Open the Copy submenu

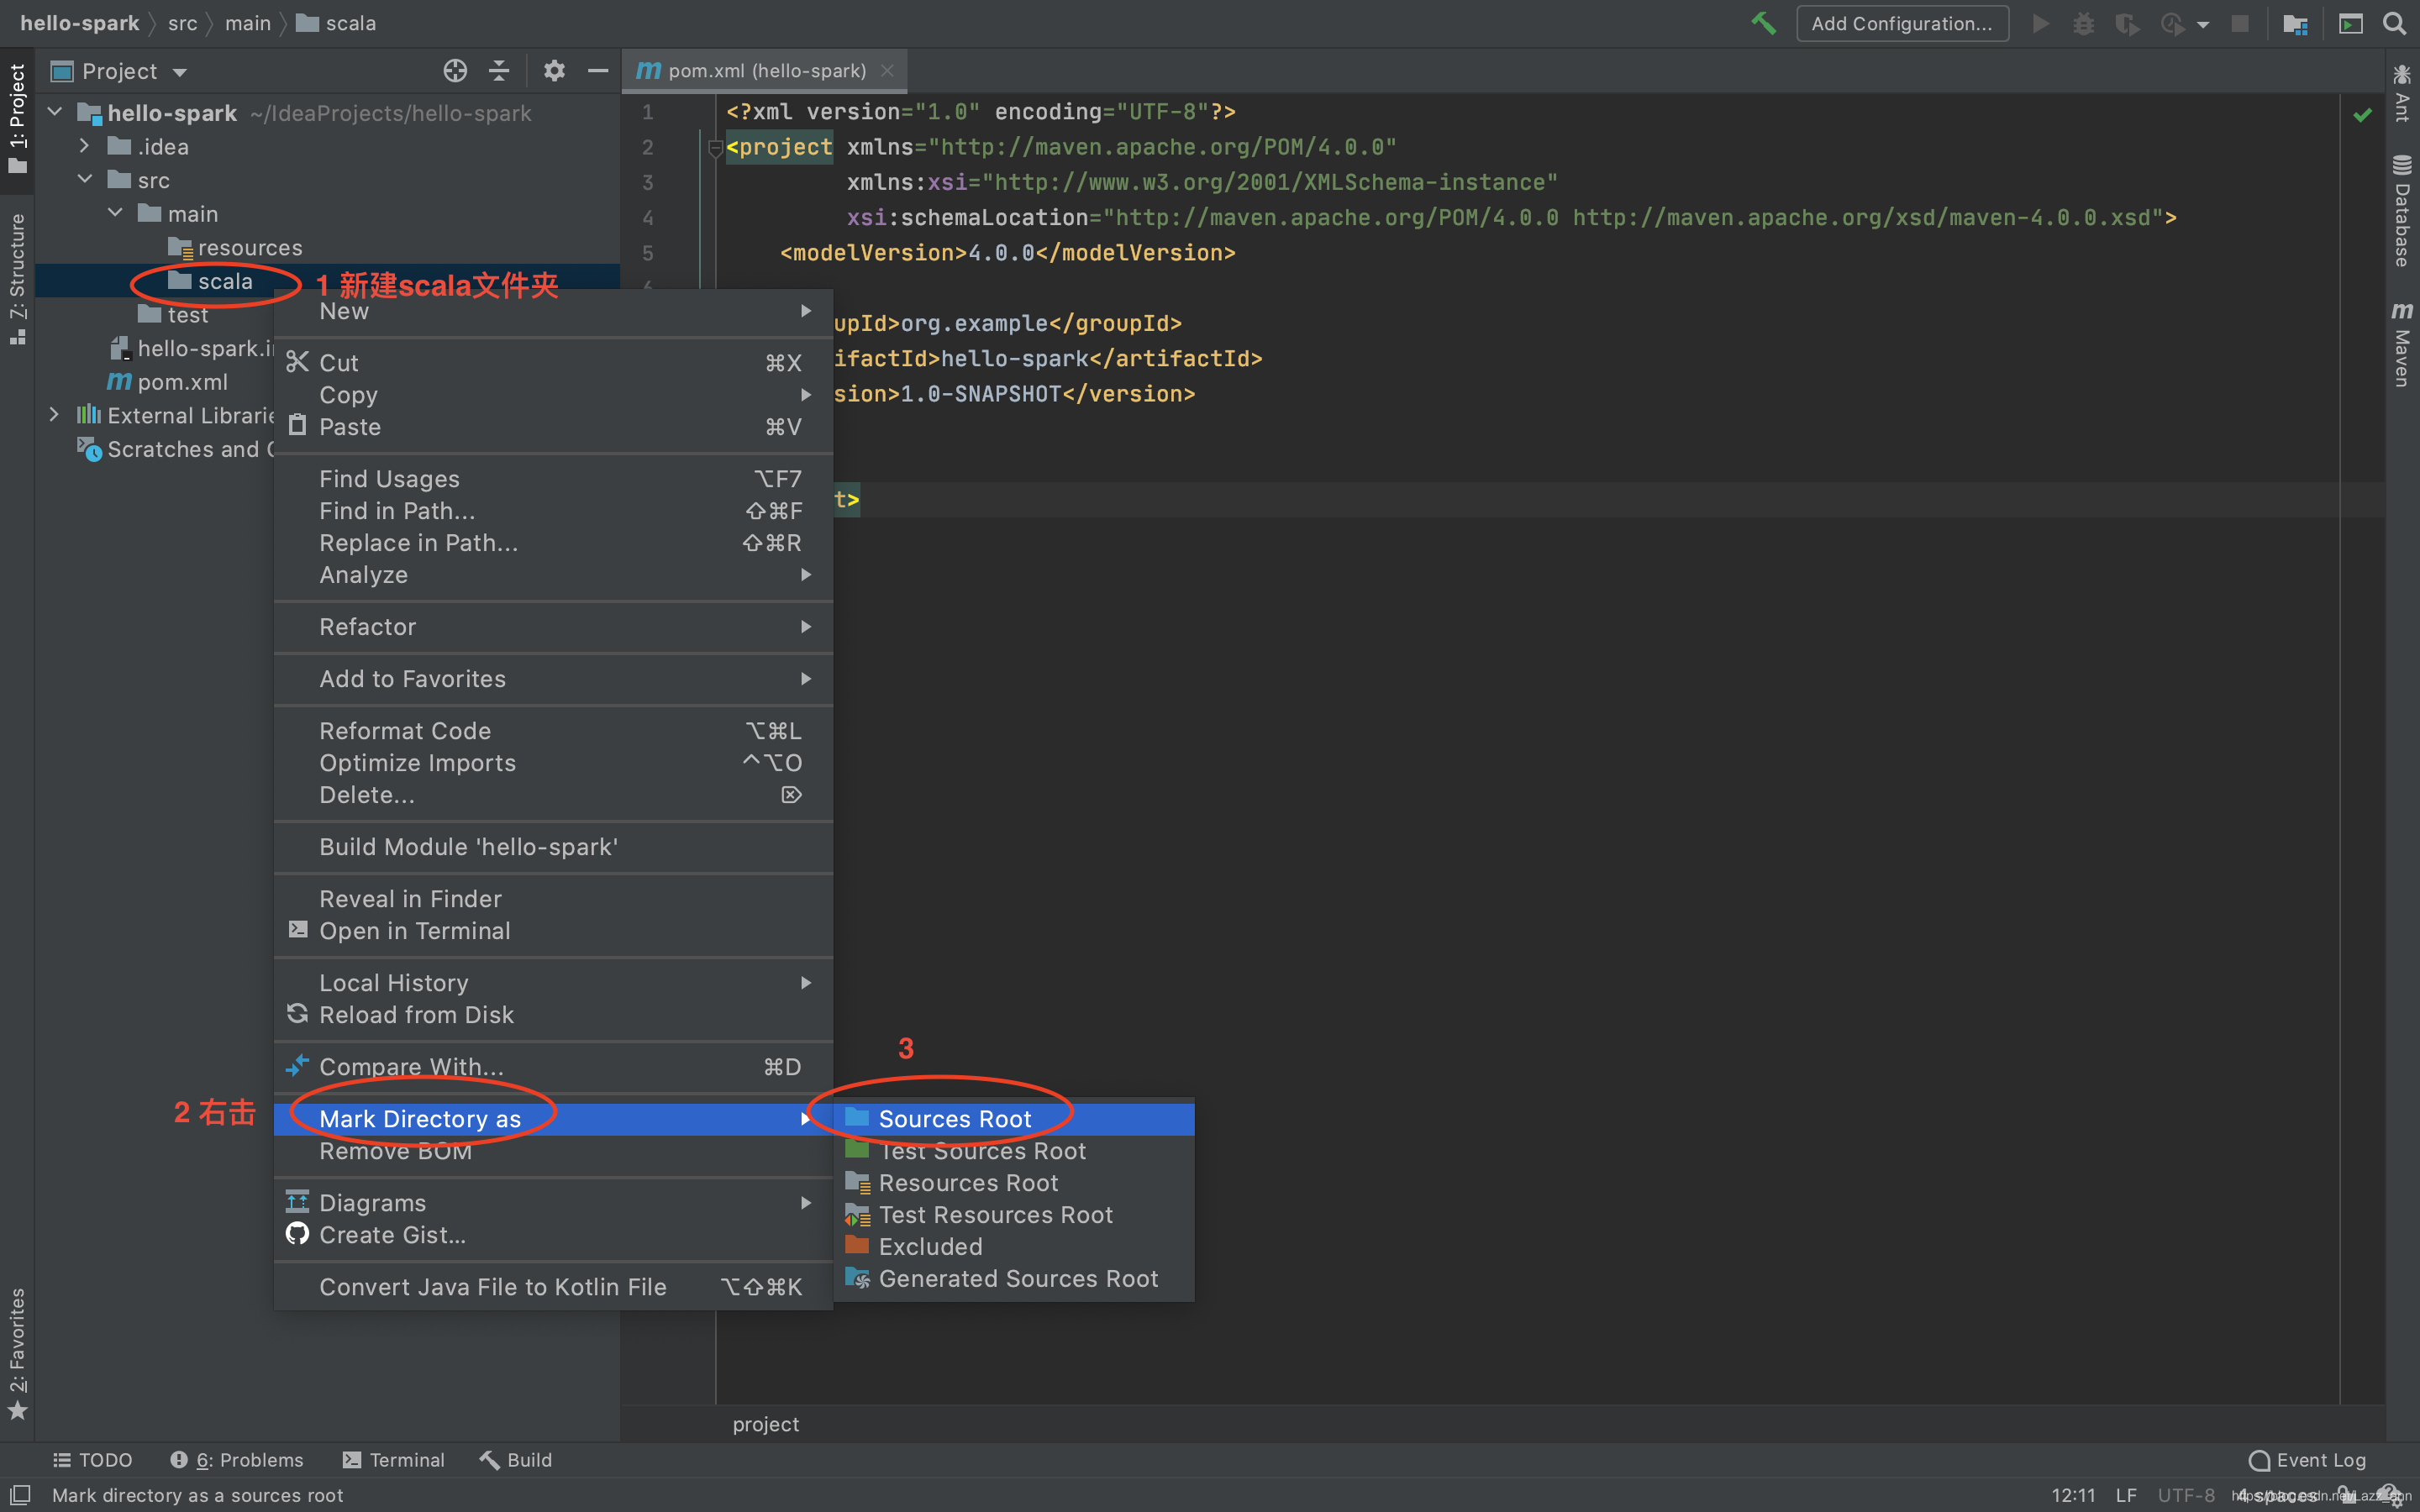click(553, 394)
